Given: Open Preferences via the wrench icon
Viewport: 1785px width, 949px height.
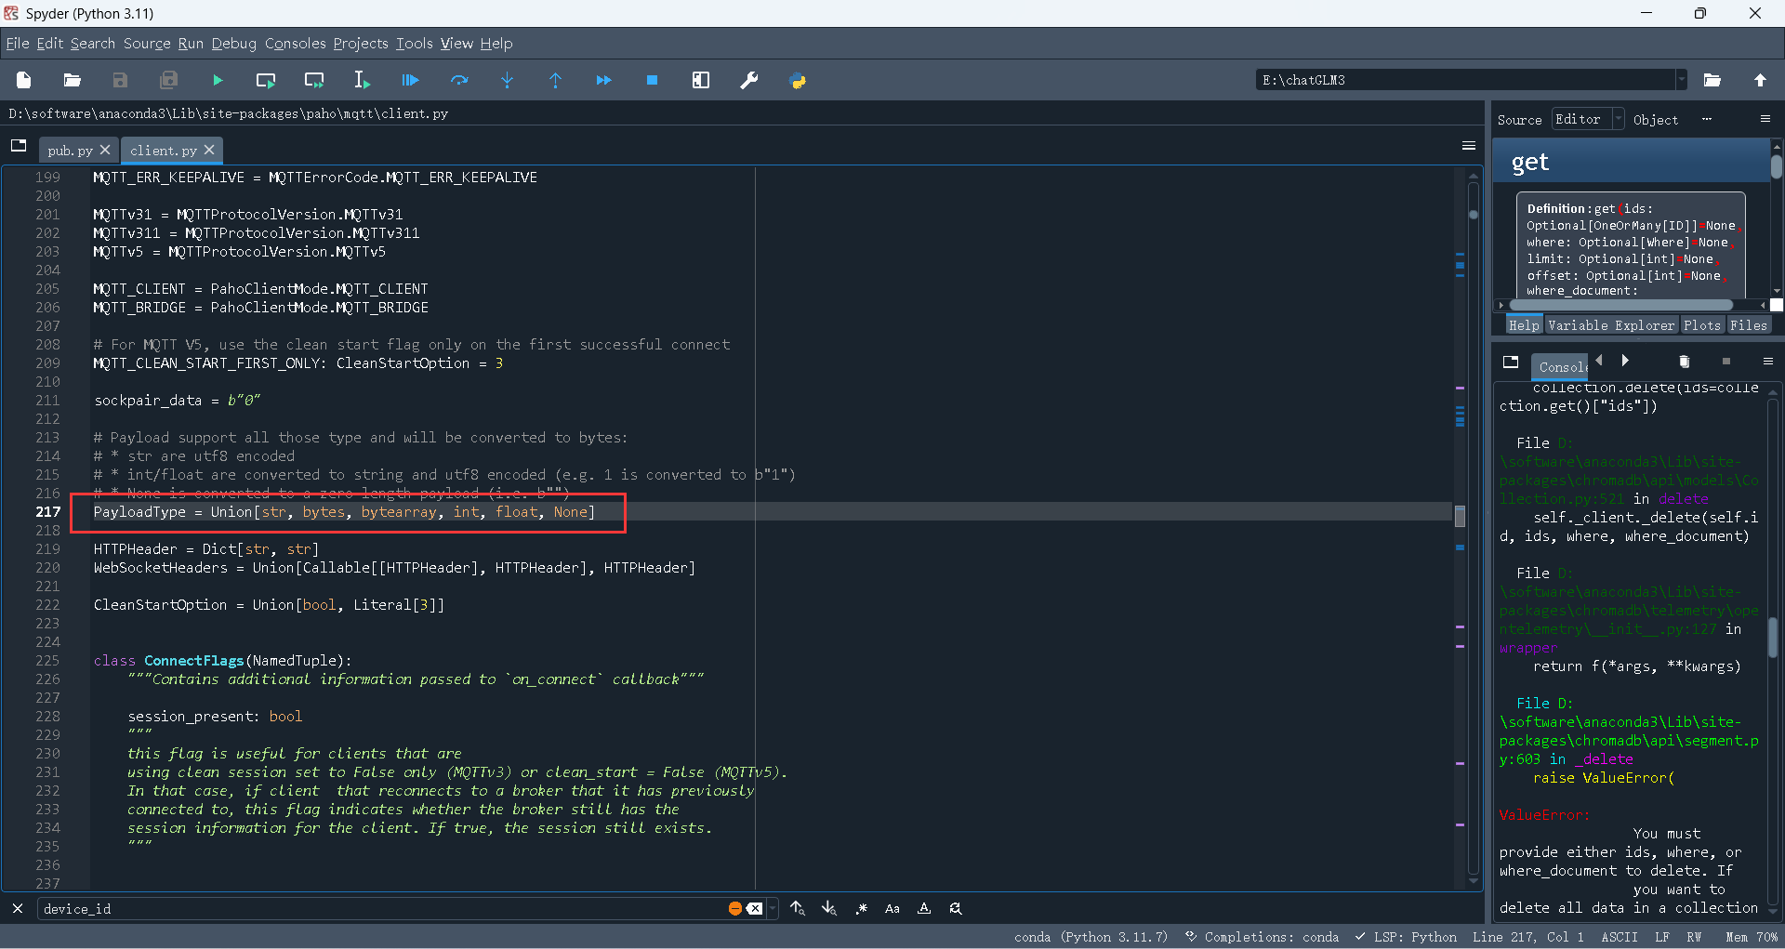Looking at the screenshot, I should (x=748, y=81).
